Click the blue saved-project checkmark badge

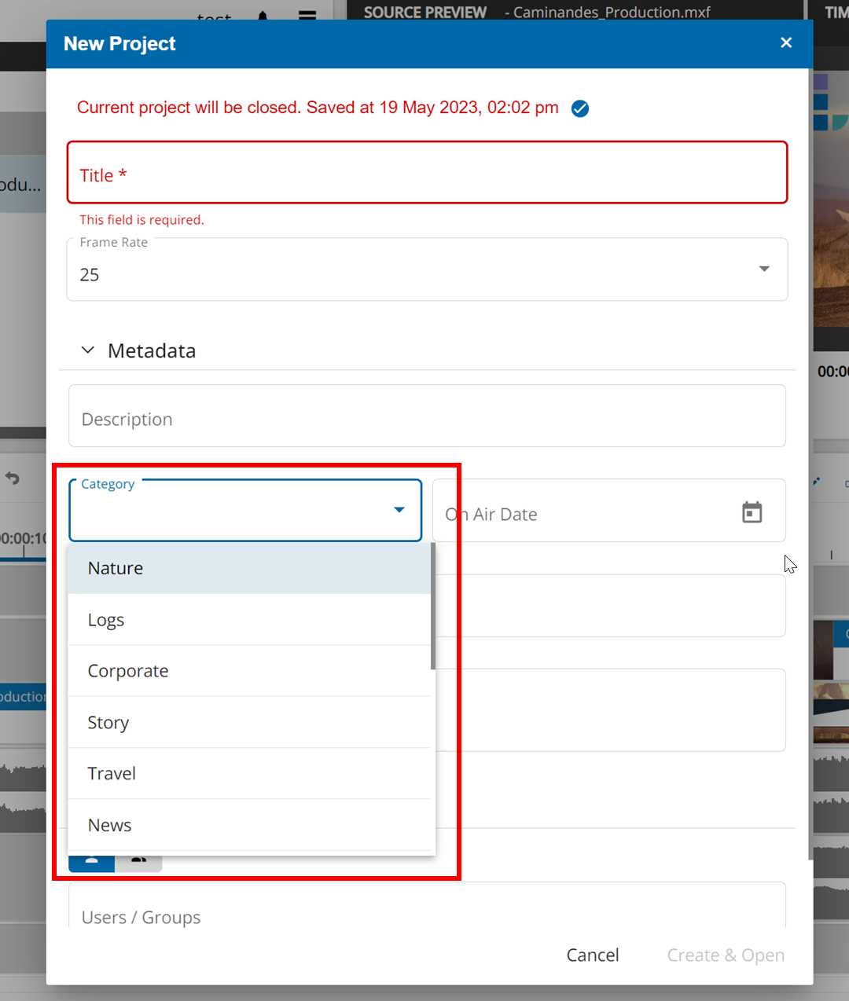point(580,108)
